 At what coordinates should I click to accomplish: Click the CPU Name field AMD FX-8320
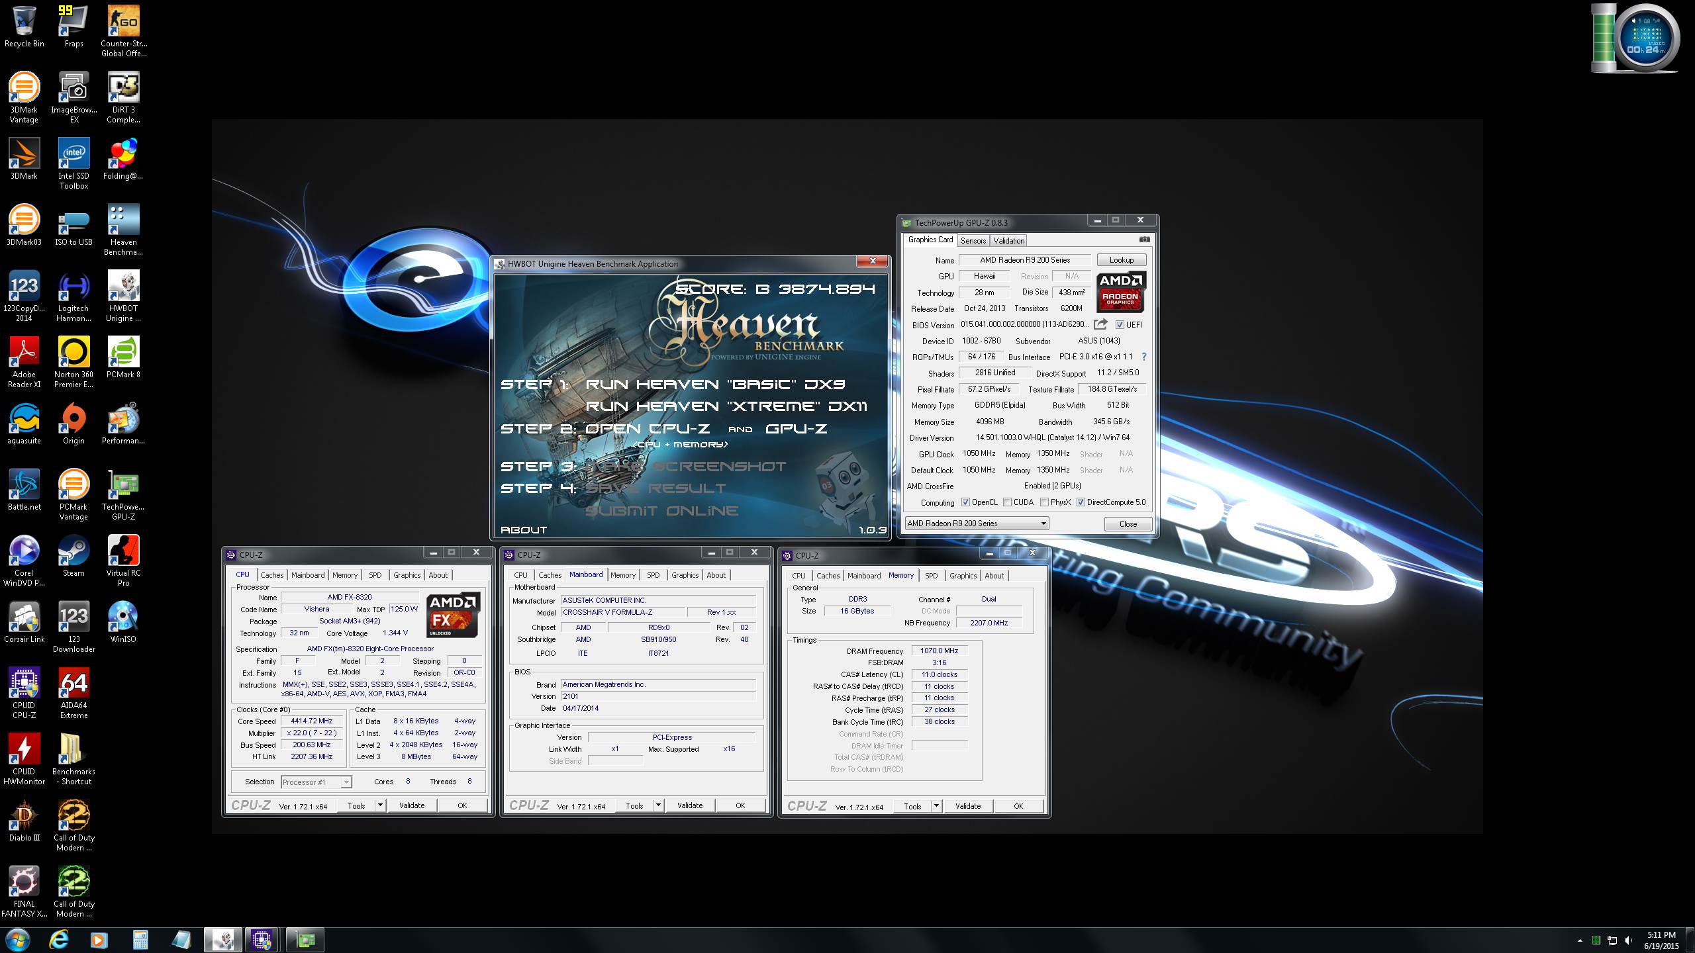(350, 597)
